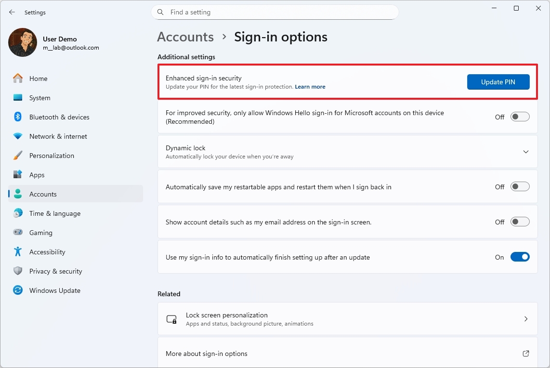Viewport: 550px width, 368px height.
Task: Select the Personalization brush icon
Action: pyautogui.click(x=17, y=156)
